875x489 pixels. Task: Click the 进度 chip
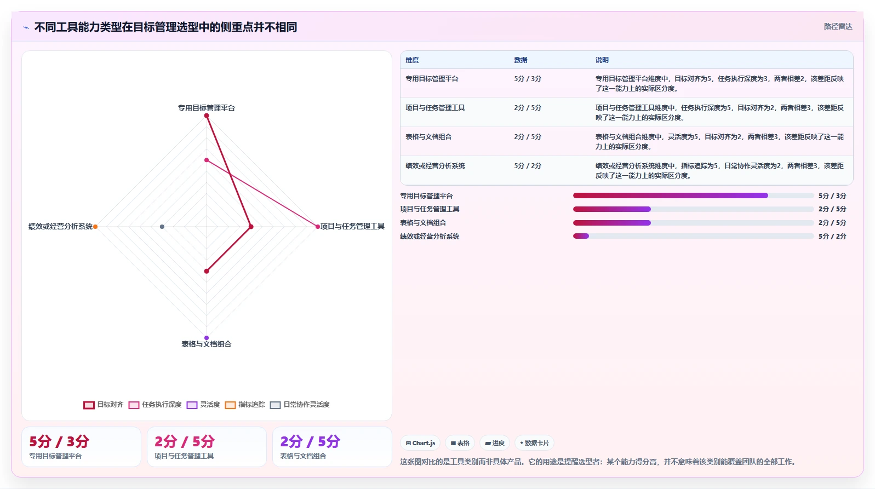pos(495,443)
